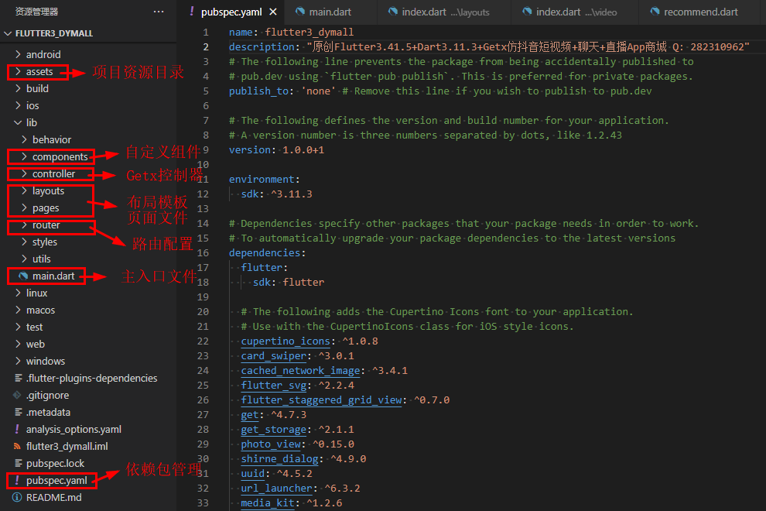Expand the controller folder

pyautogui.click(x=25, y=173)
